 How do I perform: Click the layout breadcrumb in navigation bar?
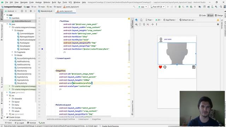click(58, 7)
